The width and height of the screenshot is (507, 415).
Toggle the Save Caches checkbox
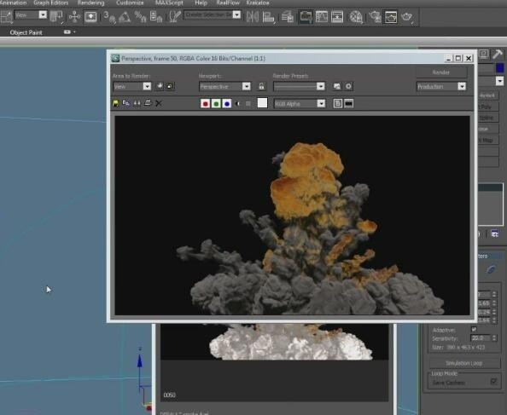(493, 382)
